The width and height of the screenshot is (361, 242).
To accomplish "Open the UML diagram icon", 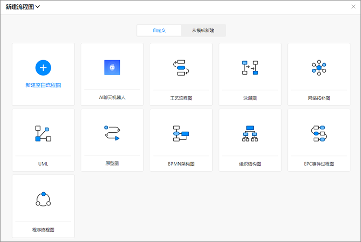I will pyautogui.click(x=43, y=133).
